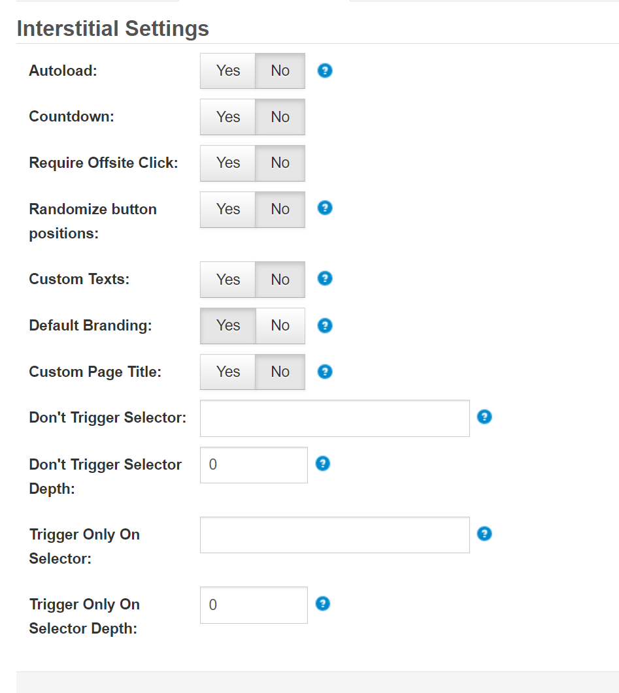Open help for Don't Trigger Selector Depth
The image size is (619, 693).
point(323,464)
